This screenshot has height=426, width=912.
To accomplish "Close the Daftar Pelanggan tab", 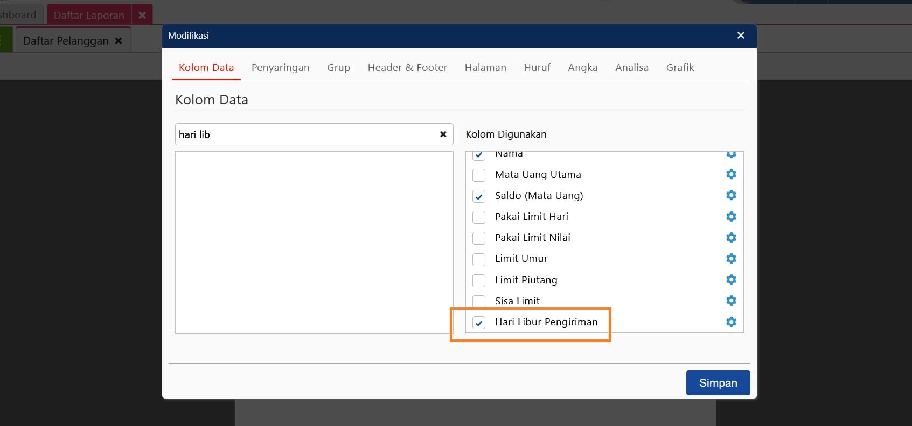I will point(119,41).
